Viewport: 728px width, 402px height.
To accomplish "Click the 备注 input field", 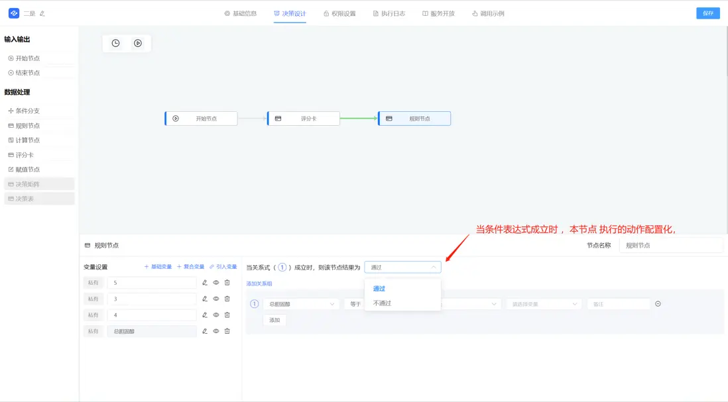I will (618, 304).
